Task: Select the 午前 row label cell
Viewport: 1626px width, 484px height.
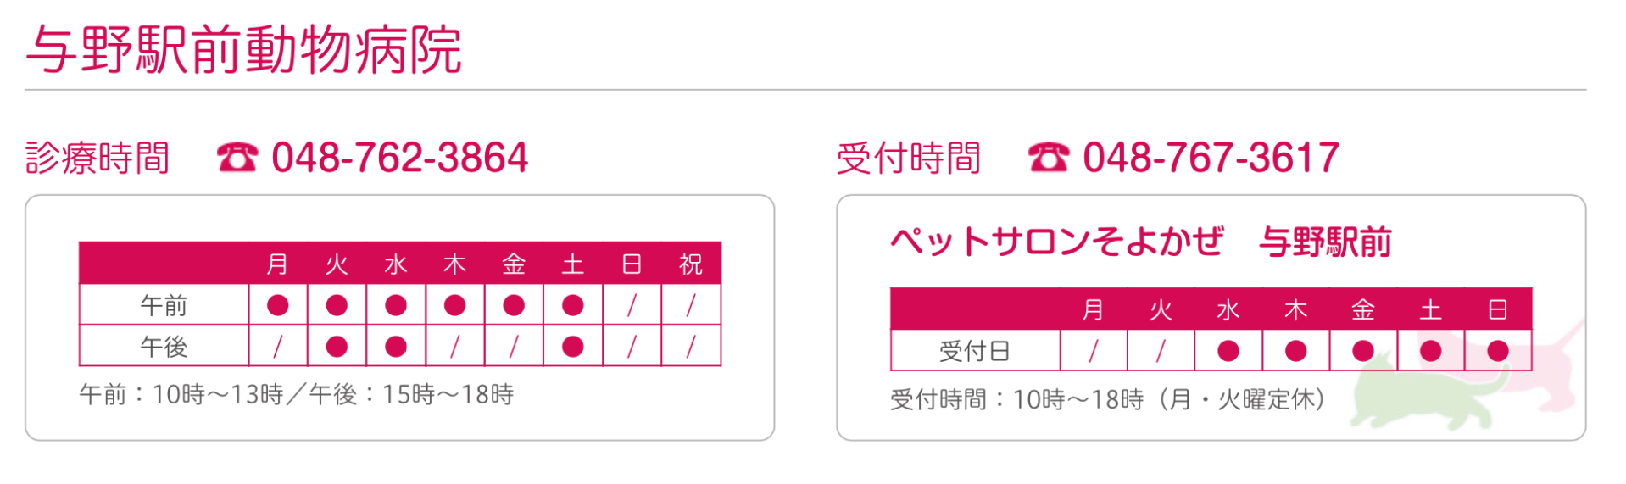Action: (x=164, y=305)
